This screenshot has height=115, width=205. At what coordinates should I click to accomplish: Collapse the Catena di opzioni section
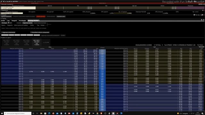1,38
